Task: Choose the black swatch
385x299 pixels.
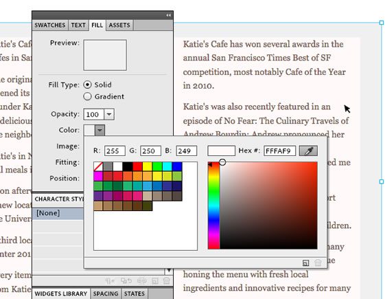Action: click(128, 166)
